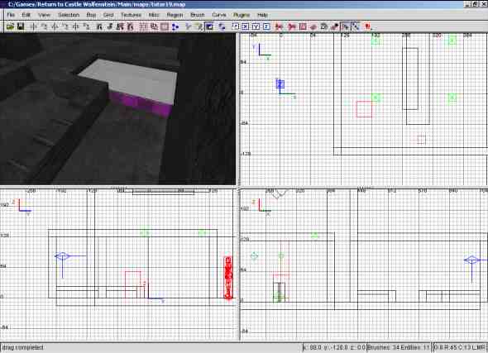
Task: Click the Change Views toolbar icon
Action: click(x=188, y=26)
